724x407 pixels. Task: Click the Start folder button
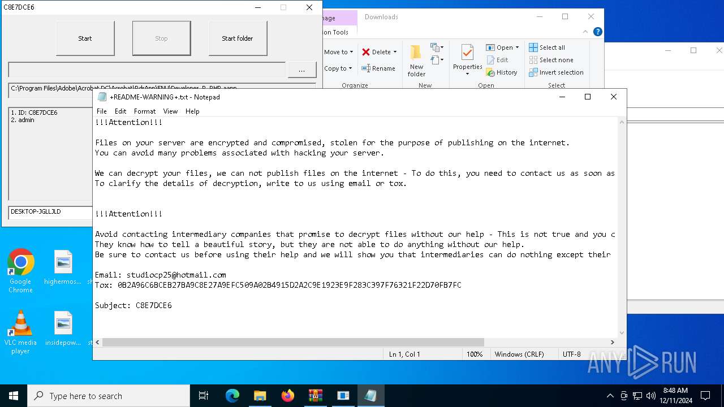pos(238,38)
